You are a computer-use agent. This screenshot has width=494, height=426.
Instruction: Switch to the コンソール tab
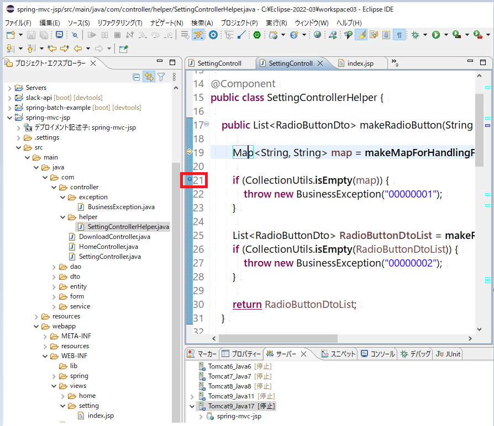[x=378, y=354]
